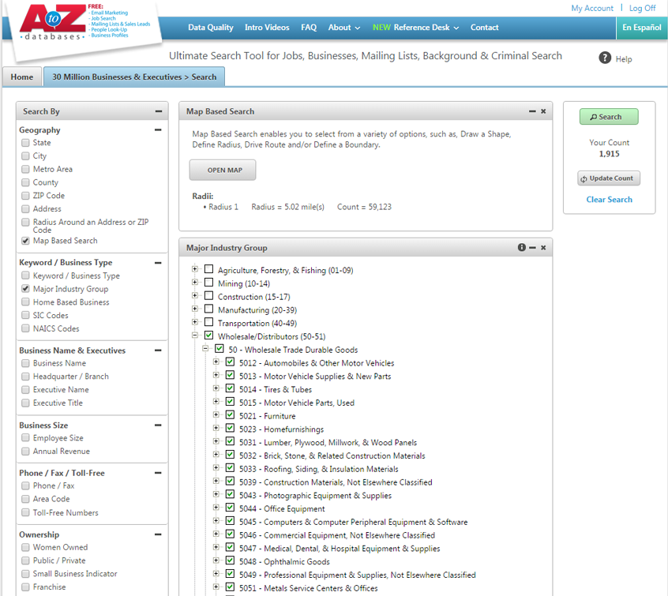
Task: Click the Your Count value 1,915
Action: point(610,154)
